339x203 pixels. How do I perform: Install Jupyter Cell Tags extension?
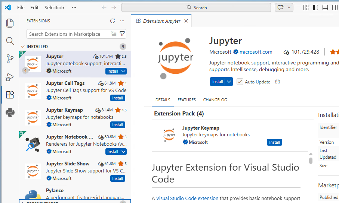tap(118, 98)
